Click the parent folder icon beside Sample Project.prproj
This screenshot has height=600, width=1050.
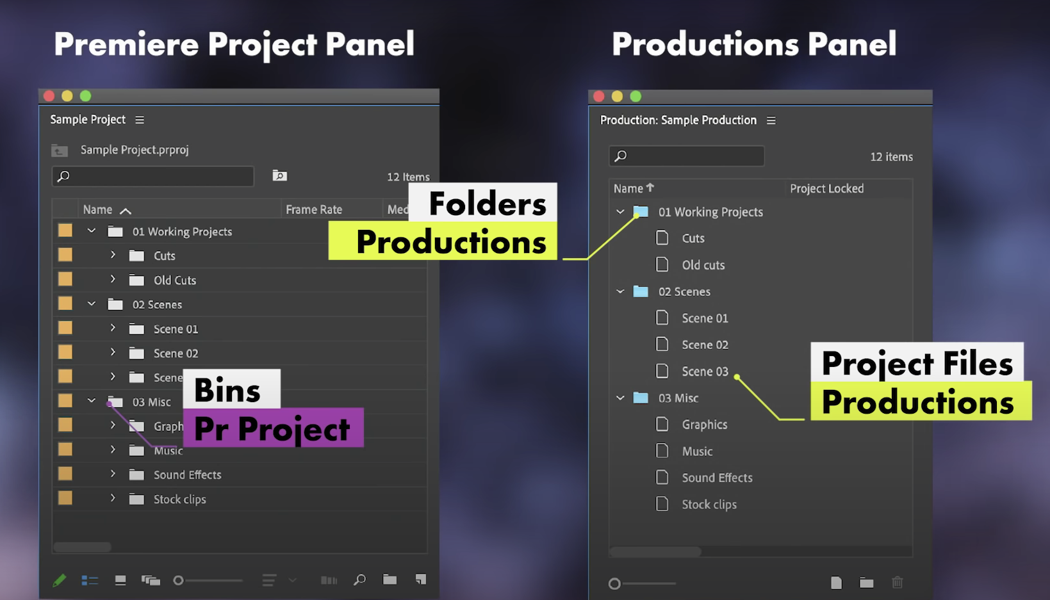tap(60, 150)
